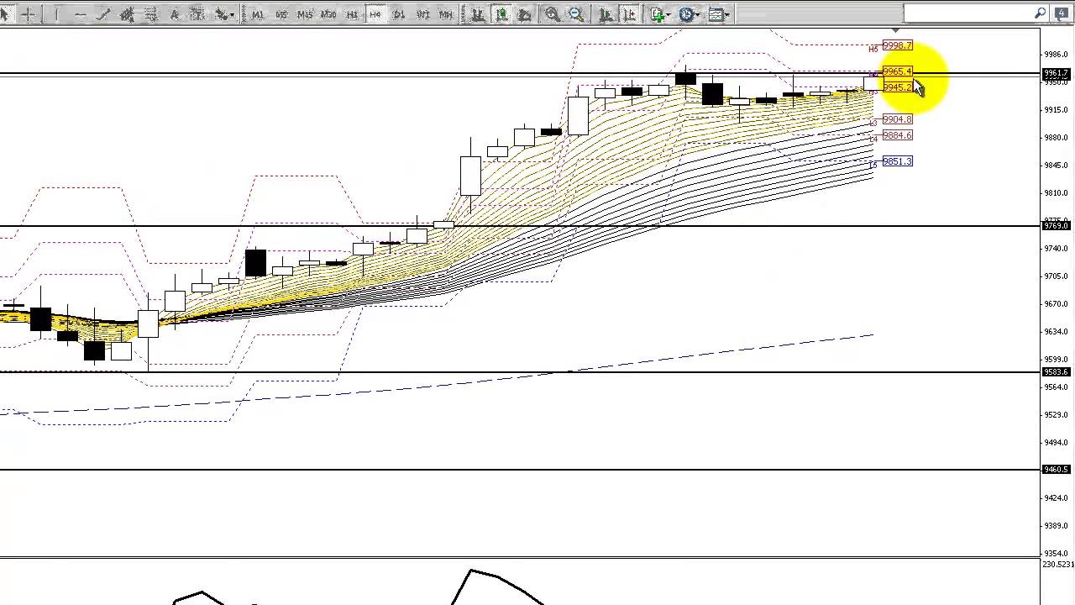Toggle chart auto scroll
This screenshot has width=1075, height=605.
(x=605, y=14)
